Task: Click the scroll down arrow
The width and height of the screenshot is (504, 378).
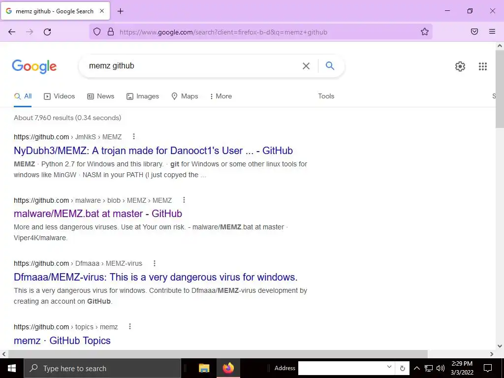Action: point(500,346)
